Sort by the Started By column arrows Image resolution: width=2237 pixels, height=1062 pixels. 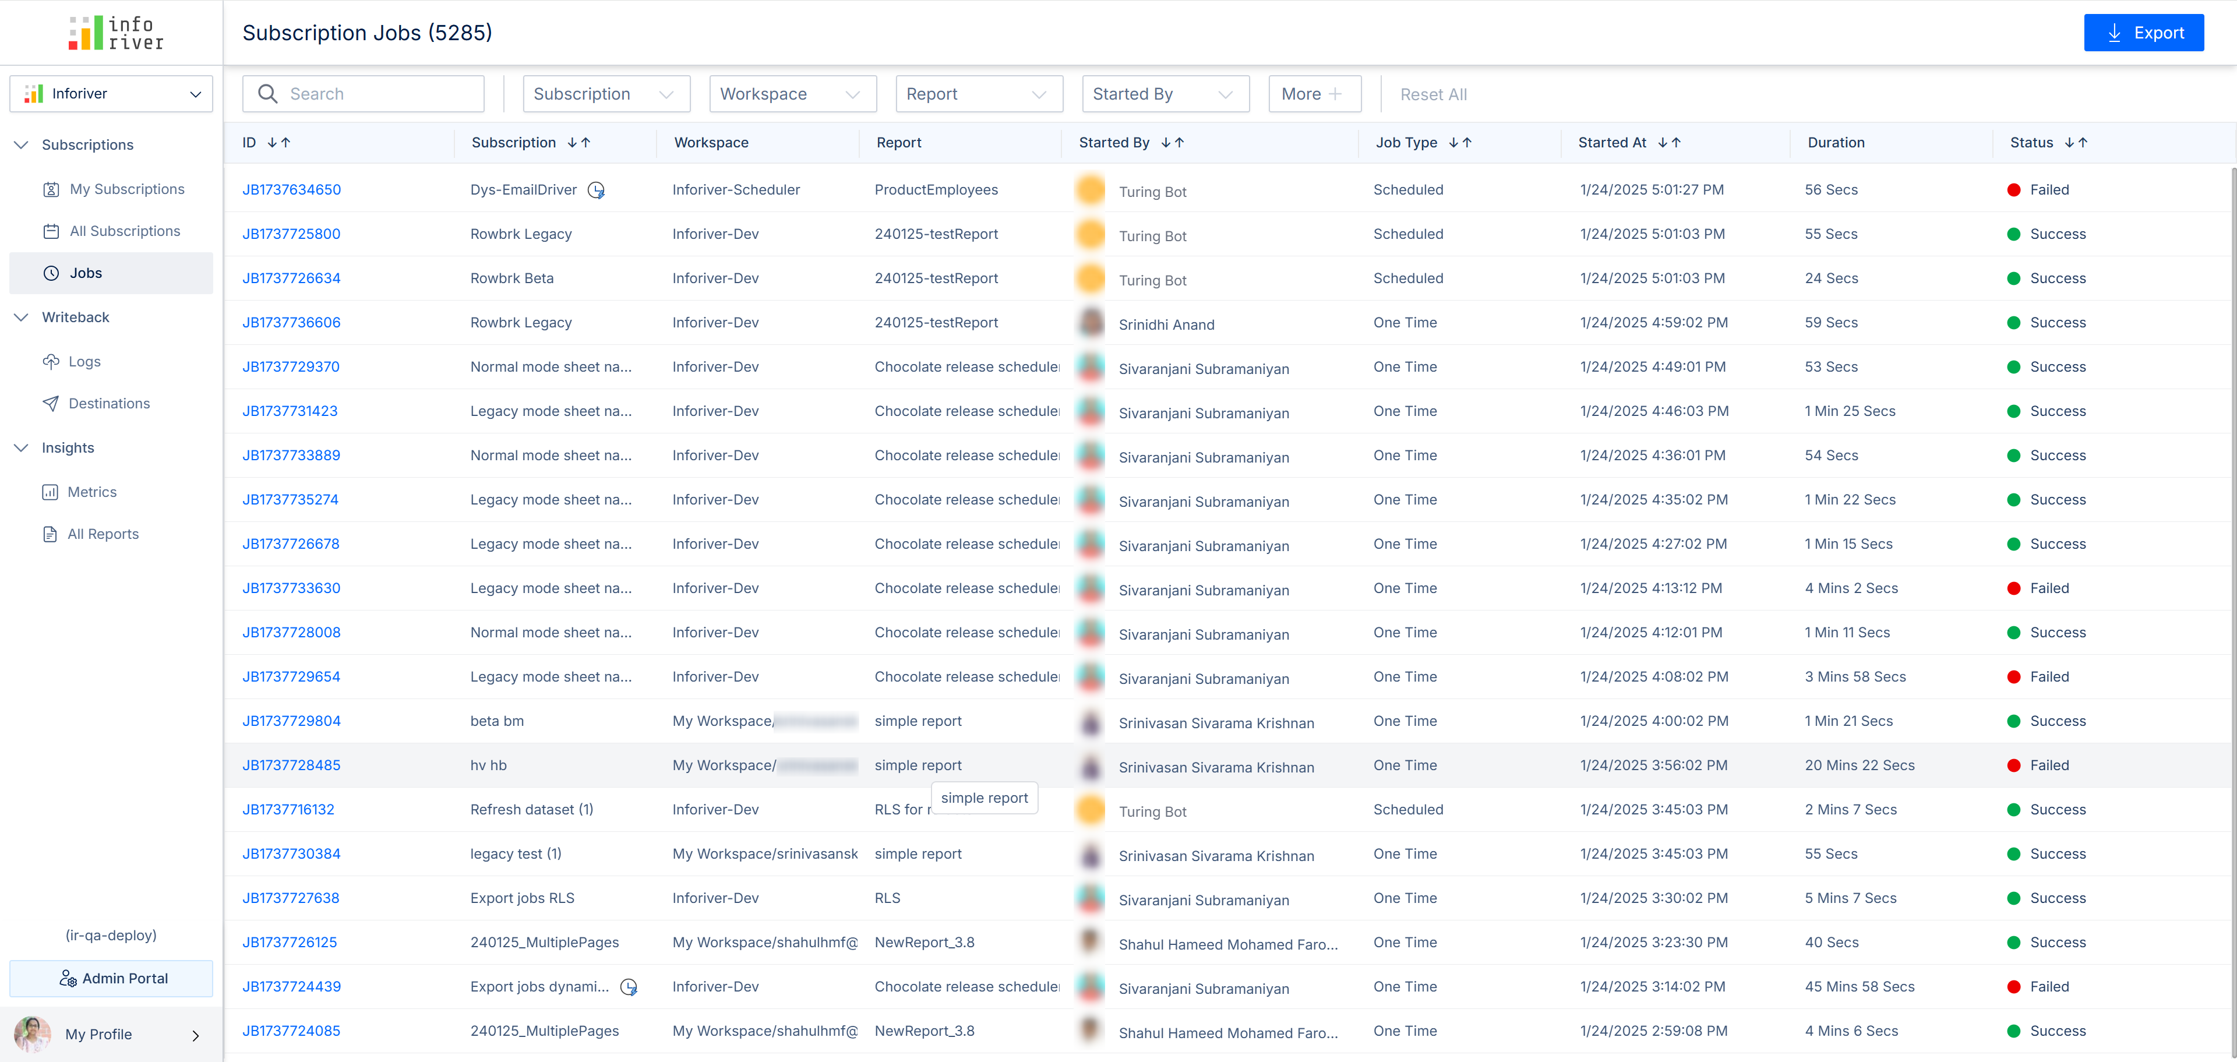[x=1172, y=142]
